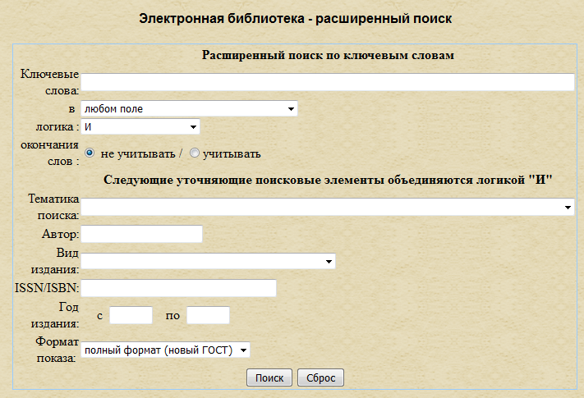Click the Автор input field
The image size is (584, 398).
click(141, 235)
